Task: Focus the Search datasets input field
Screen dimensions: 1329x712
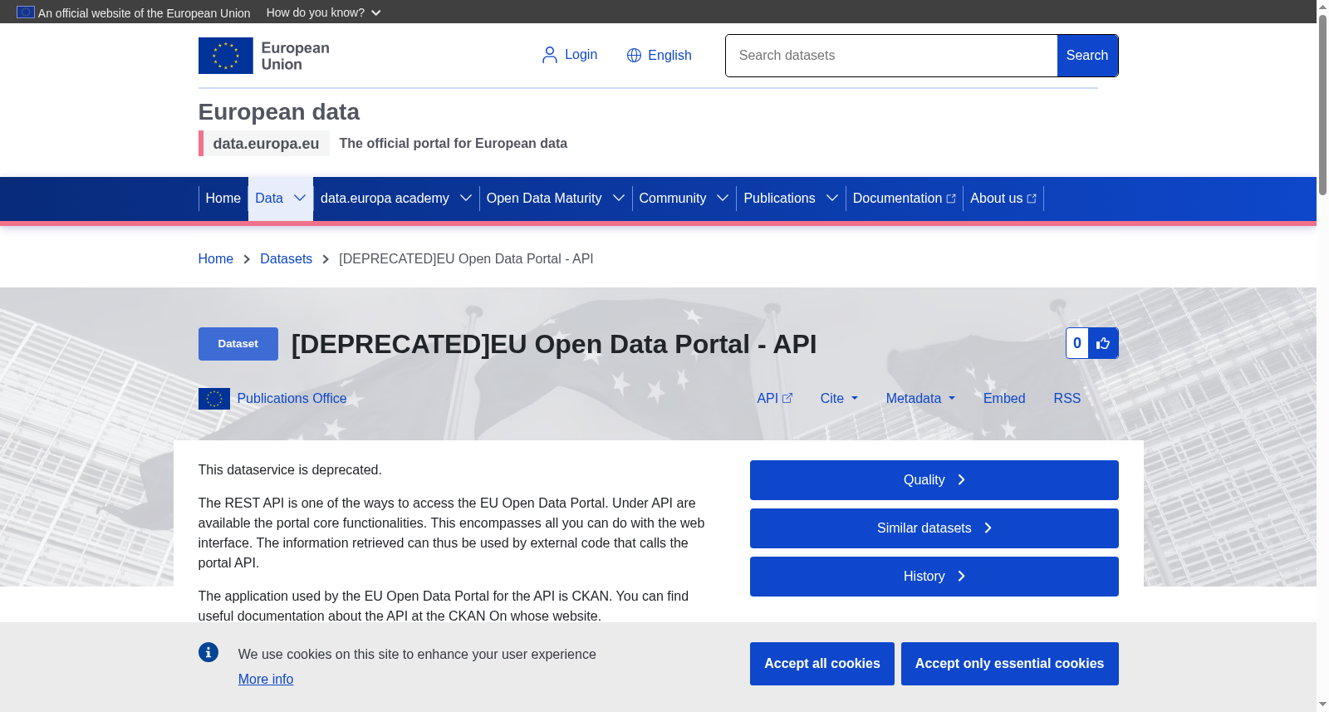Action: pyautogui.click(x=891, y=56)
